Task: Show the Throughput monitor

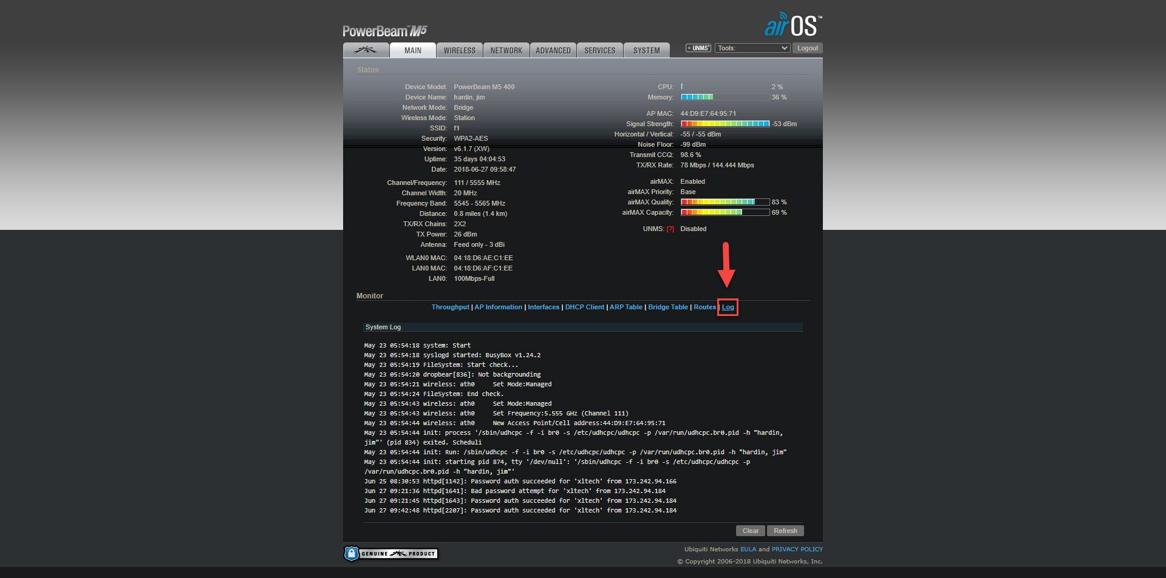Action: [x=450, y=307]
